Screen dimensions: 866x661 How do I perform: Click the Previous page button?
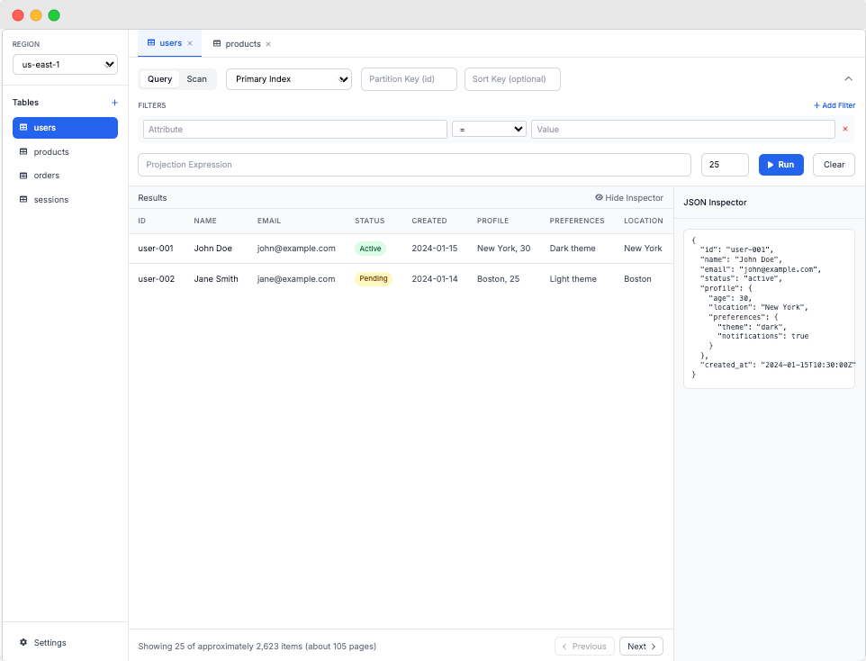pos(584,646)
